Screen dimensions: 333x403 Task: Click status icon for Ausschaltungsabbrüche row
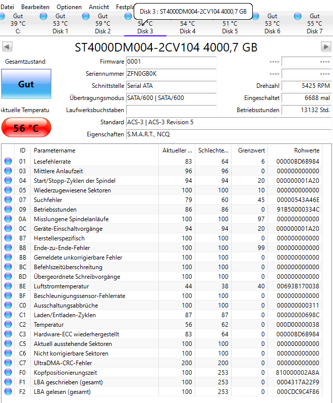pyautogui.click(x=8, y=305)
